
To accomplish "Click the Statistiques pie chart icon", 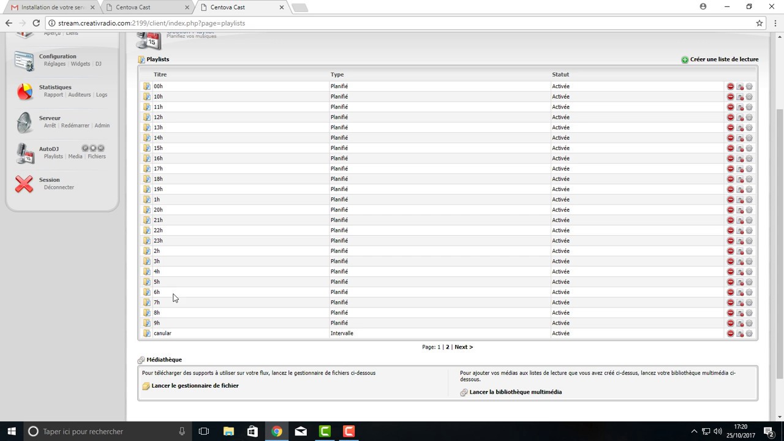I will tap(24, 92).
